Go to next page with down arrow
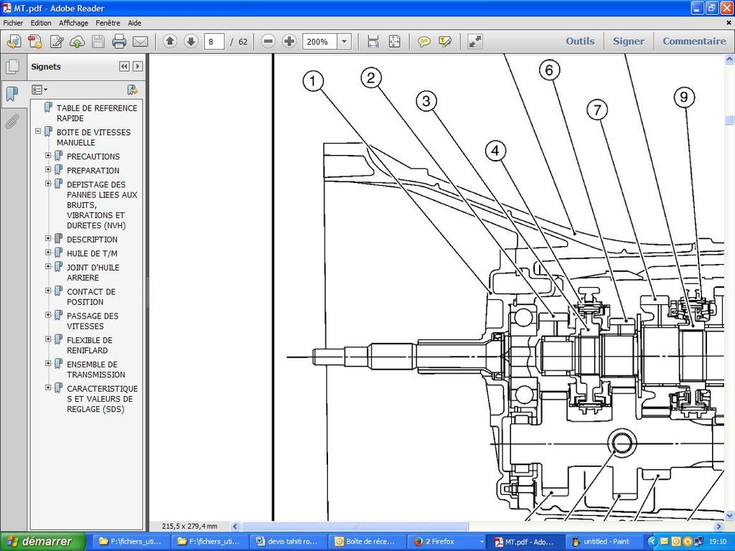The width and height of the screenshot is (735, 551). pos(191,42)
